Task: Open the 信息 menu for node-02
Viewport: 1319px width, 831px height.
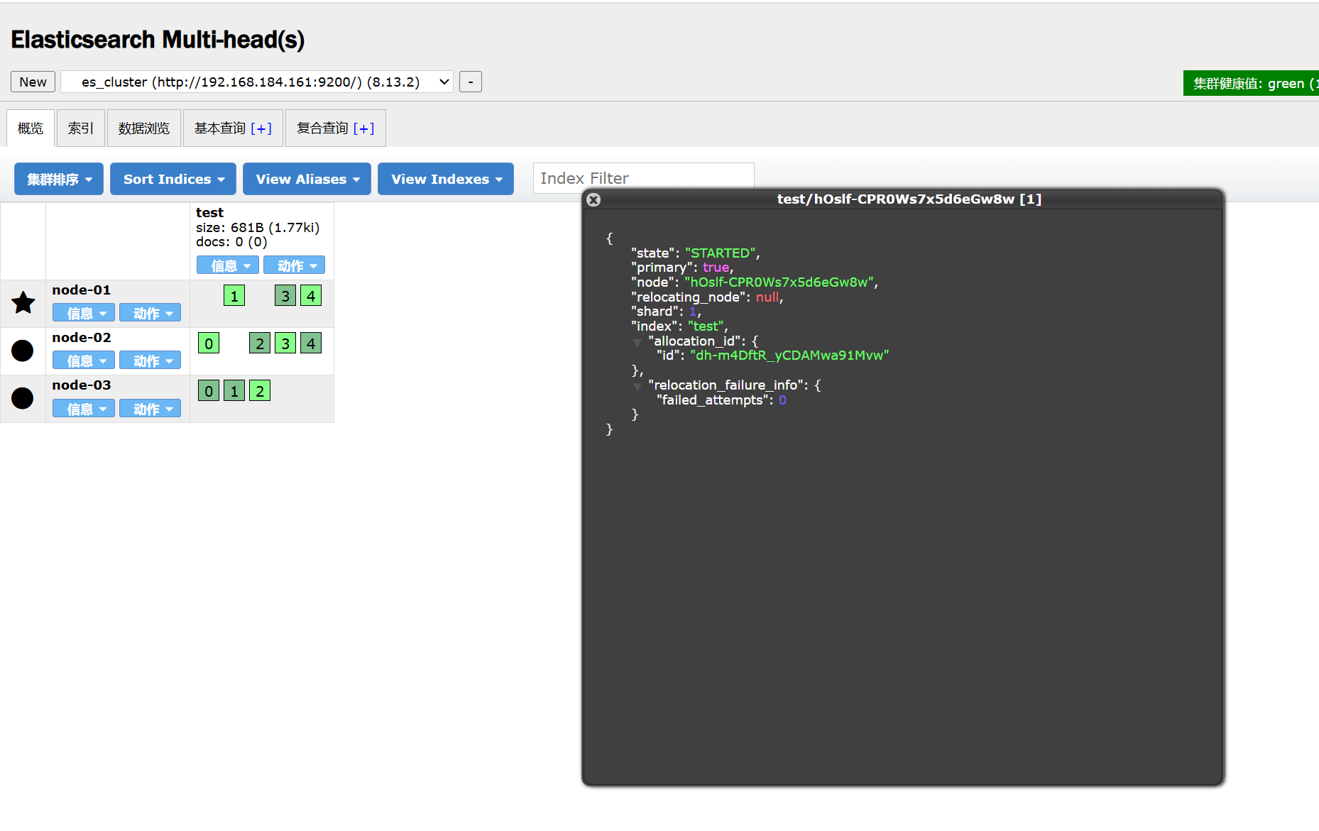Action: point(84,361)
